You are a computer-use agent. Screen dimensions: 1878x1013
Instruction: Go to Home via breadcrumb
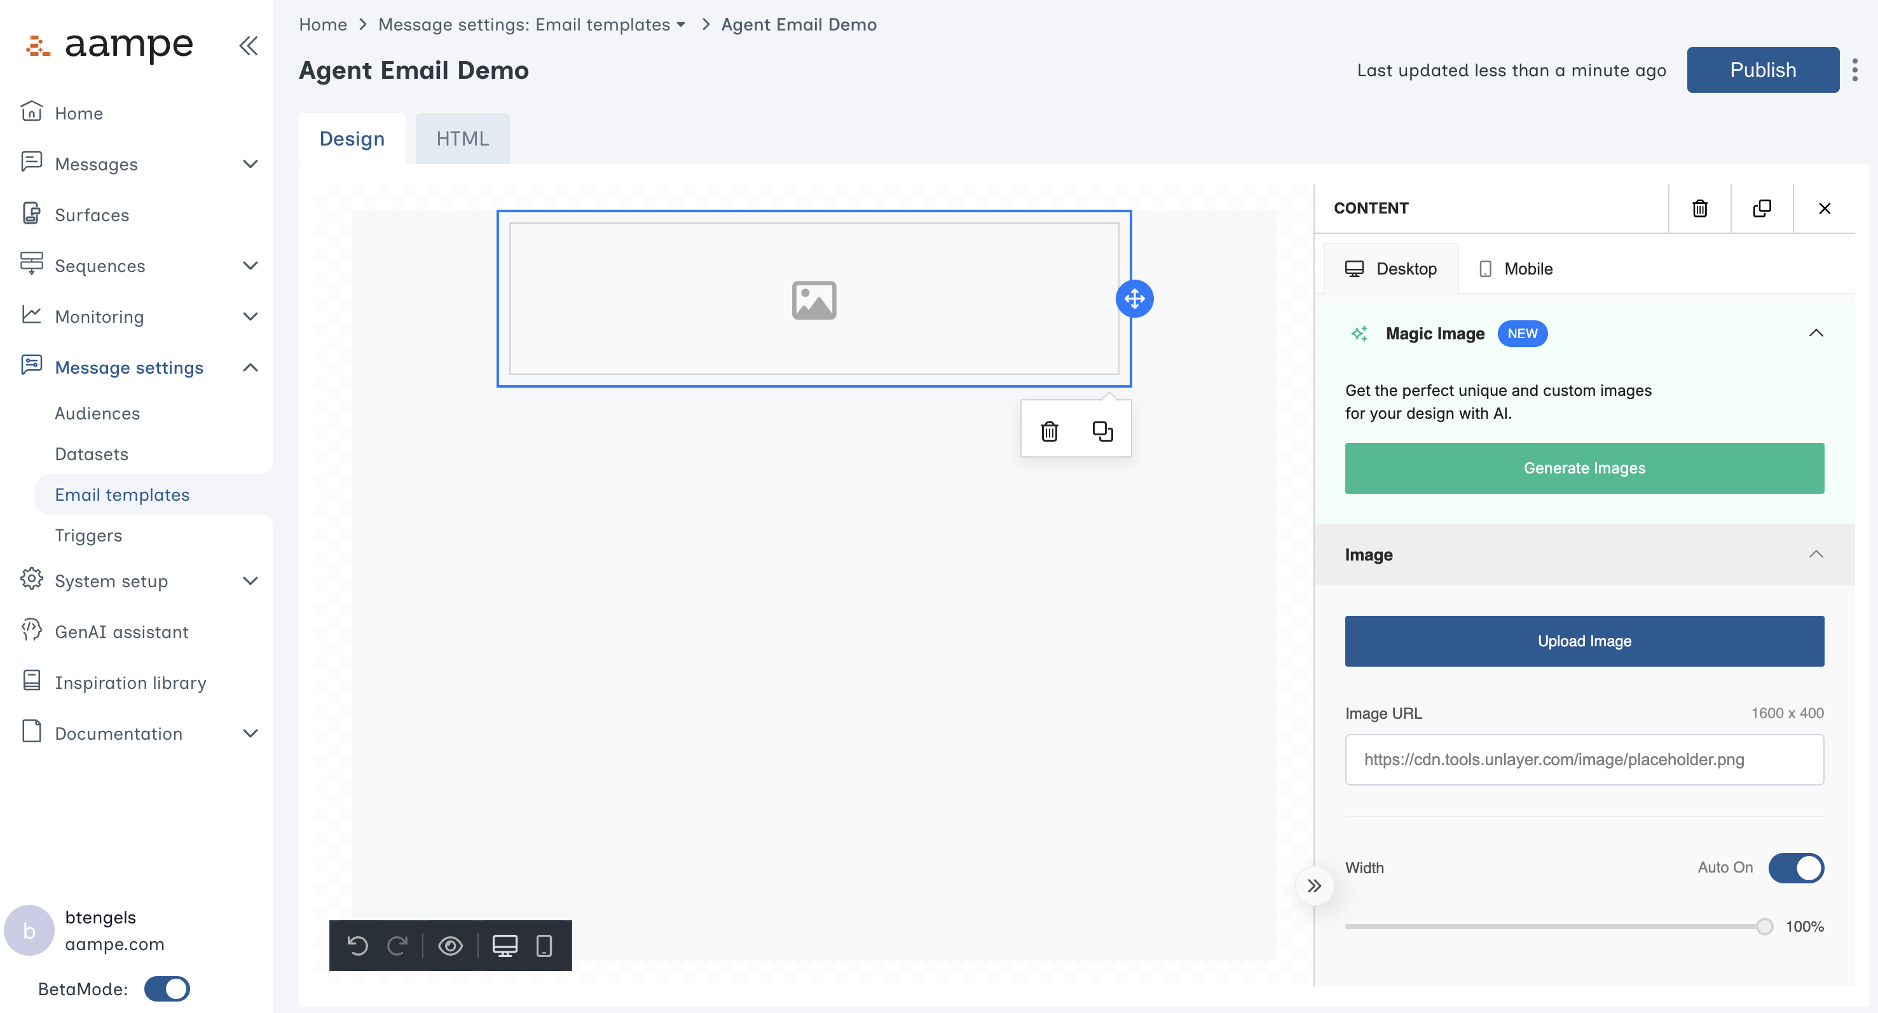323,24
